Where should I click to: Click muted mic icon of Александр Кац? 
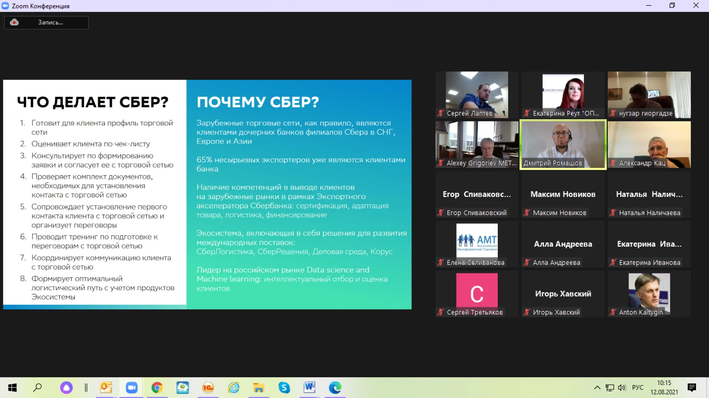coord(613,163)
